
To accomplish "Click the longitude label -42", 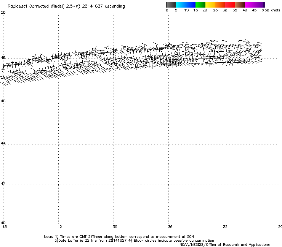I will [x=58, y=227].
